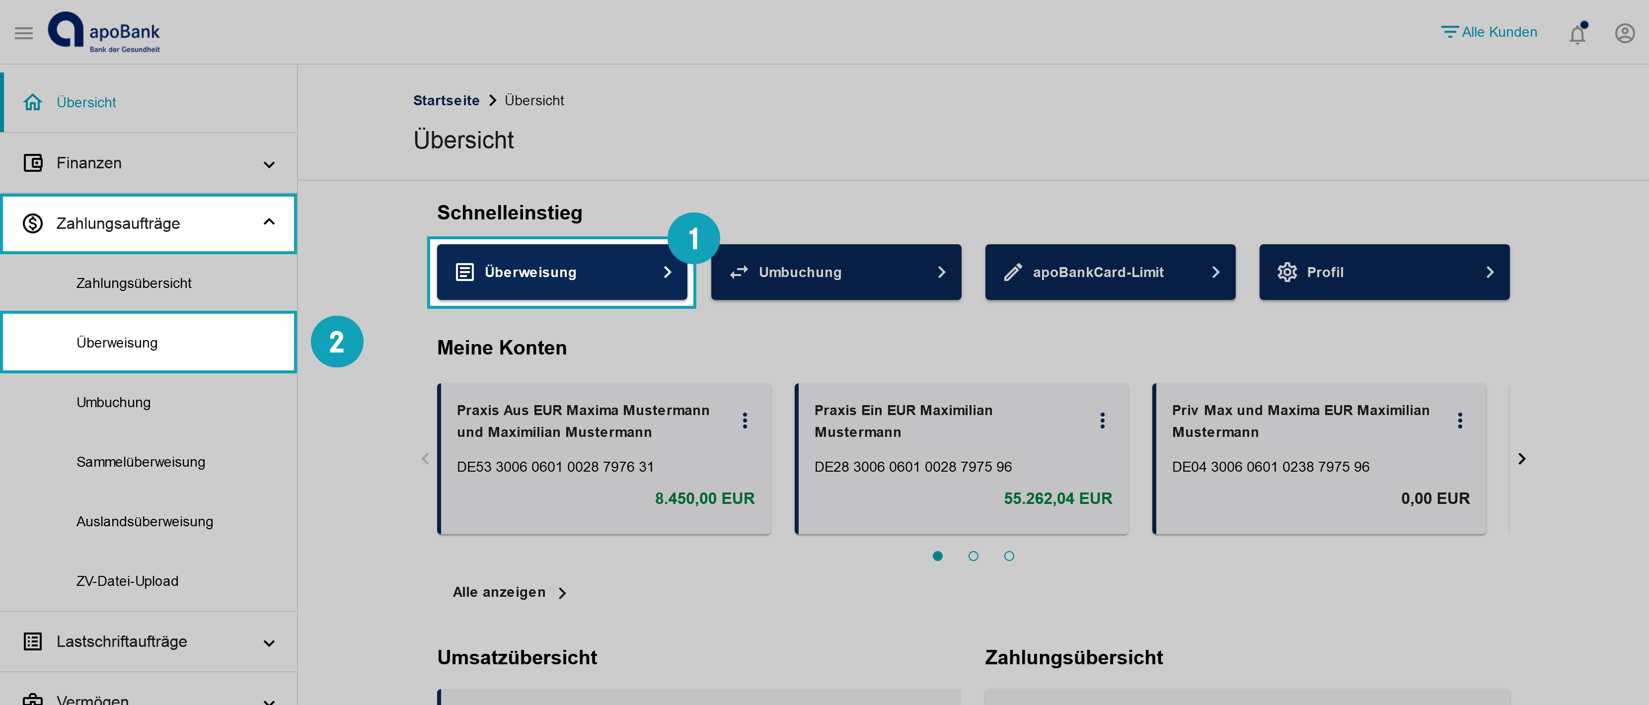
Task: Click the Zahlungsaufträge dollar icon
Action: (33, 223)
